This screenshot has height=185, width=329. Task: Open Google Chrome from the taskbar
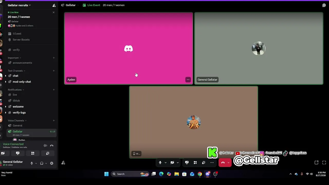click(200, 174)
